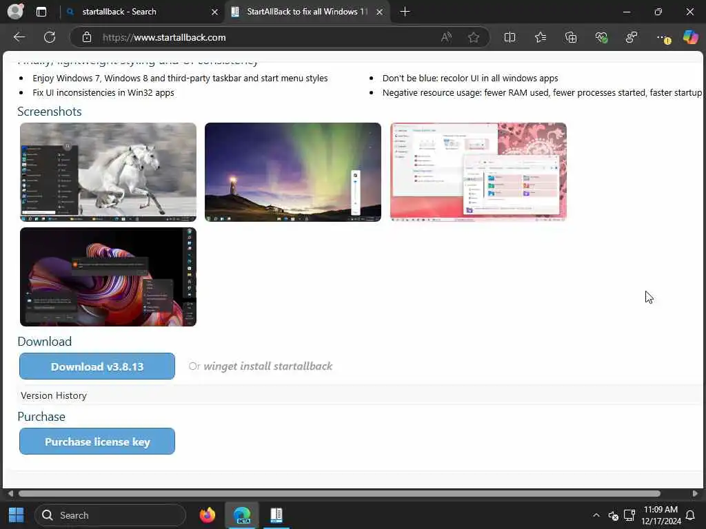The height and width of the screenshot is (529, 706).
Task: Open Settings and more ellipsis menu
Action: [663, 38]
